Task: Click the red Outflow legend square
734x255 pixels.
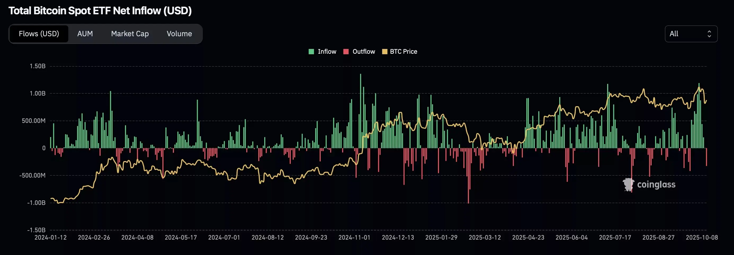Action: [346, 52]
